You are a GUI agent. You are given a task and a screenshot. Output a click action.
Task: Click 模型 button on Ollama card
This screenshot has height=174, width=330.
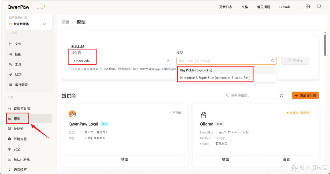pos(226,159)
